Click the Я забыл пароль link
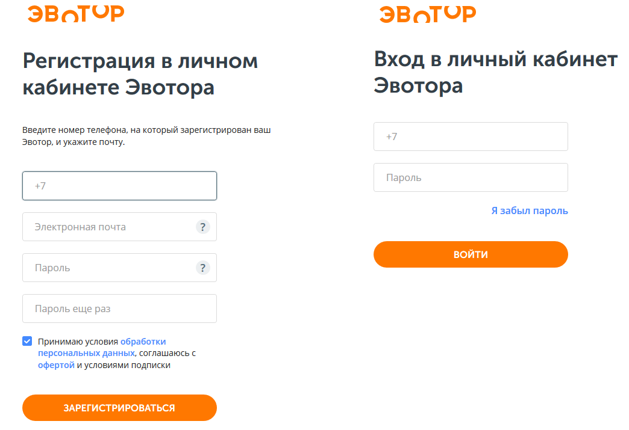Viewport: 629px width, 430px height. point(530,210)
